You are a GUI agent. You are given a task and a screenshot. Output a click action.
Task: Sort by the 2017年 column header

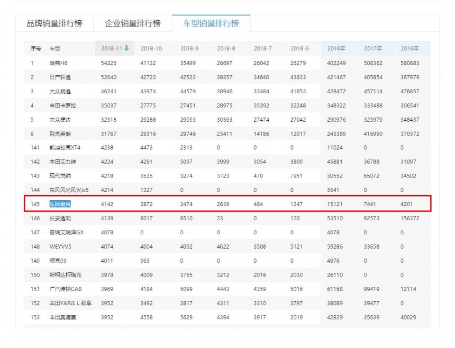(x=373, y=48)
